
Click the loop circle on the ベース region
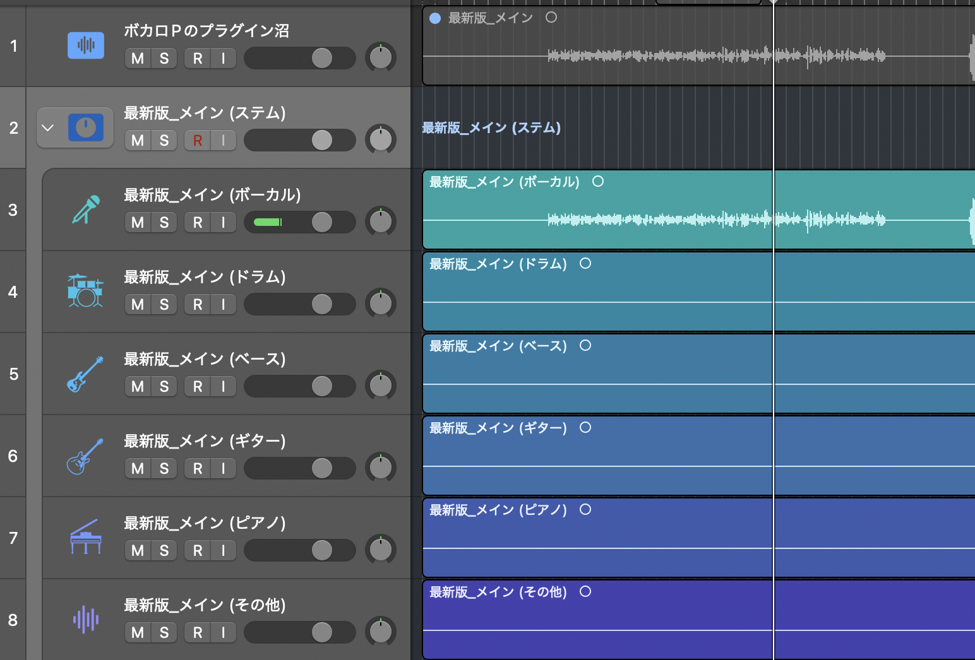[x=585, y=345]
